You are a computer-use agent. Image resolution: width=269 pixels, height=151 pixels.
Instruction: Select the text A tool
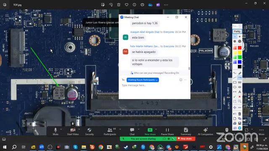click(x=240, y=92)
